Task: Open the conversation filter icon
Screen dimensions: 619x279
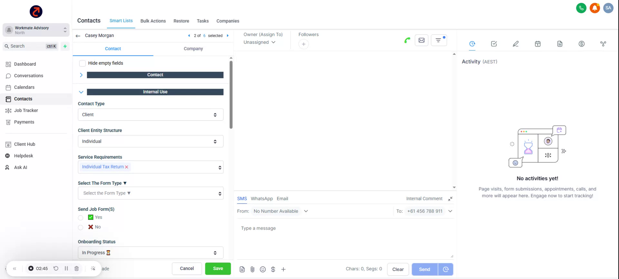Action: [439, 40]
